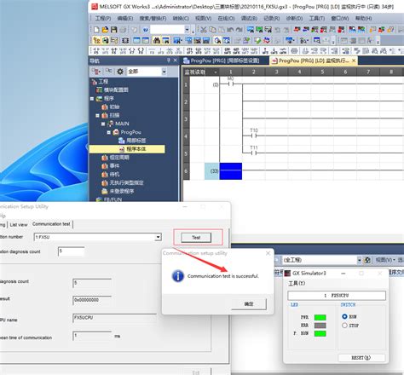Select the RUN radio button in GX Simulator3
Image resolution: width=404 pixels, height=375 pixels.
click(x=344, y=316)
